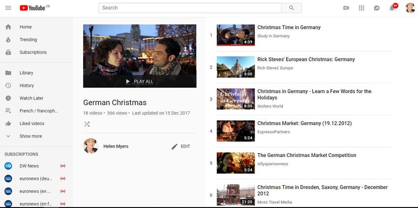Image resolution: width=418 pixels, height=208 pixels.
Task: Shuffle the German Christmas playlist
Action: coord(87,124)
